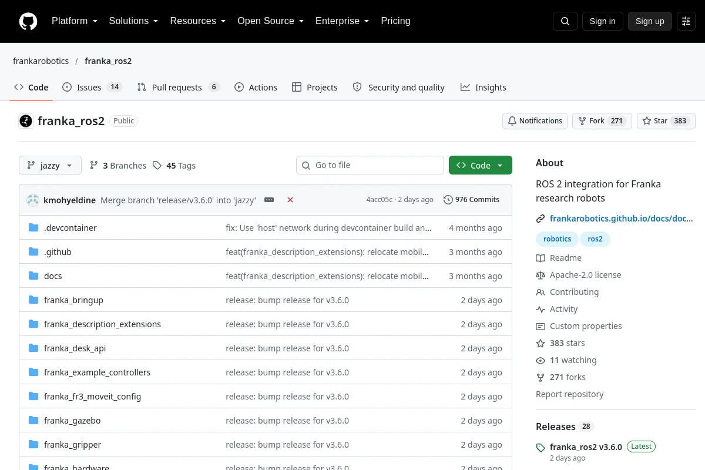Click the Sign up button
705x470 pixels.
pos(650,21)
